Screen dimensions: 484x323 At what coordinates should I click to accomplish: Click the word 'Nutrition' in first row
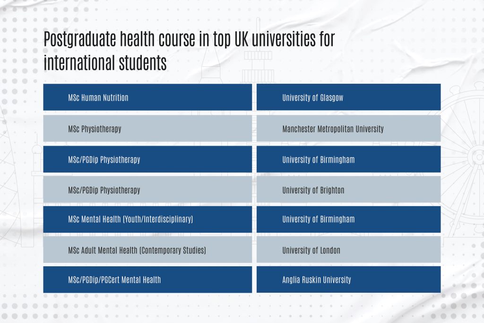tap(115, 97)
